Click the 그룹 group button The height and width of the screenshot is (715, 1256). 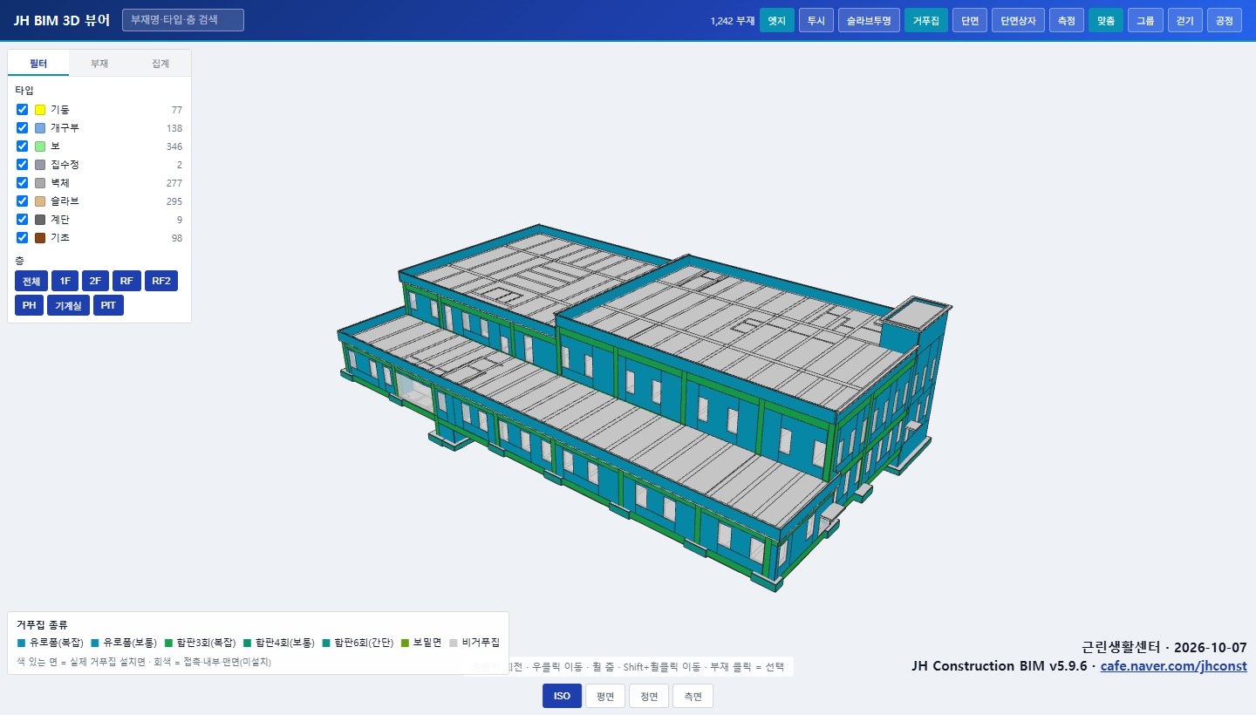[1145, 20]
